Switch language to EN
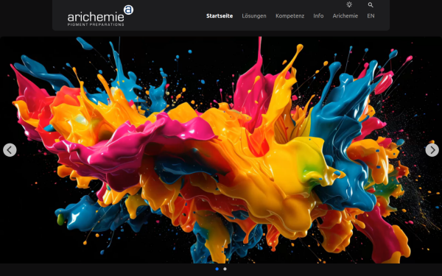 pyautogui.click(x=371, y=15)
